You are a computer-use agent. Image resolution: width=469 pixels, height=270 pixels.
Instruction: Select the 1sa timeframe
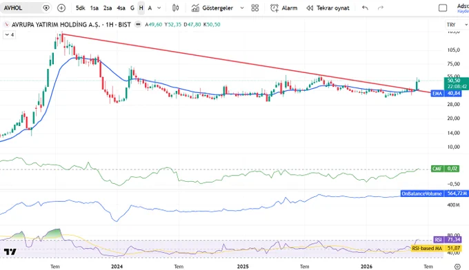click(x=94, y=8)
